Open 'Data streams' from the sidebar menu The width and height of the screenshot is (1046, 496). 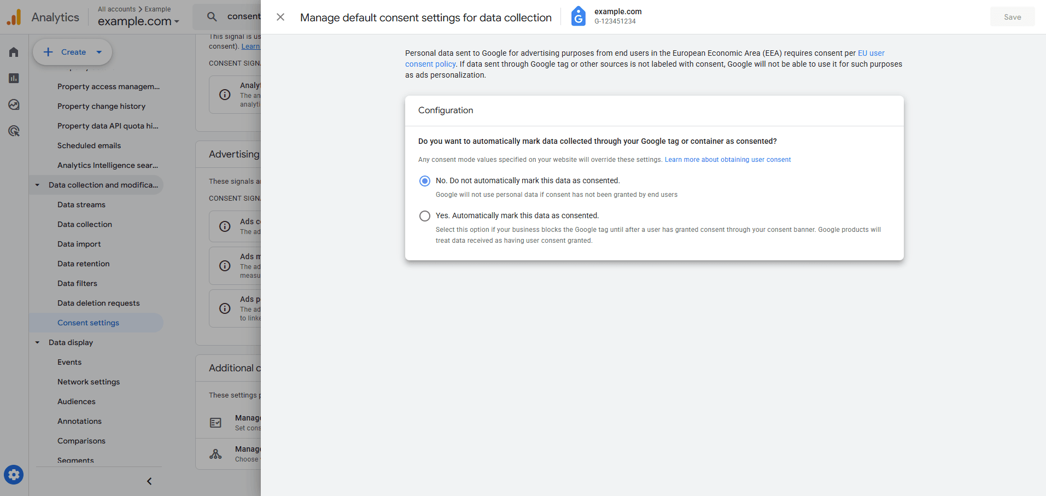(x=81, y=205)
